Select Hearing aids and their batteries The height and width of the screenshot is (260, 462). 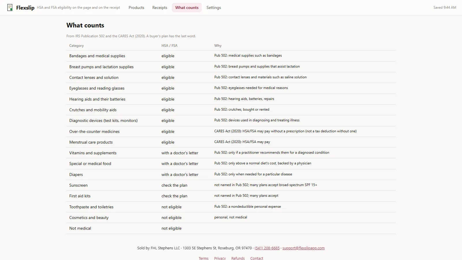click(x=97, y=99)
